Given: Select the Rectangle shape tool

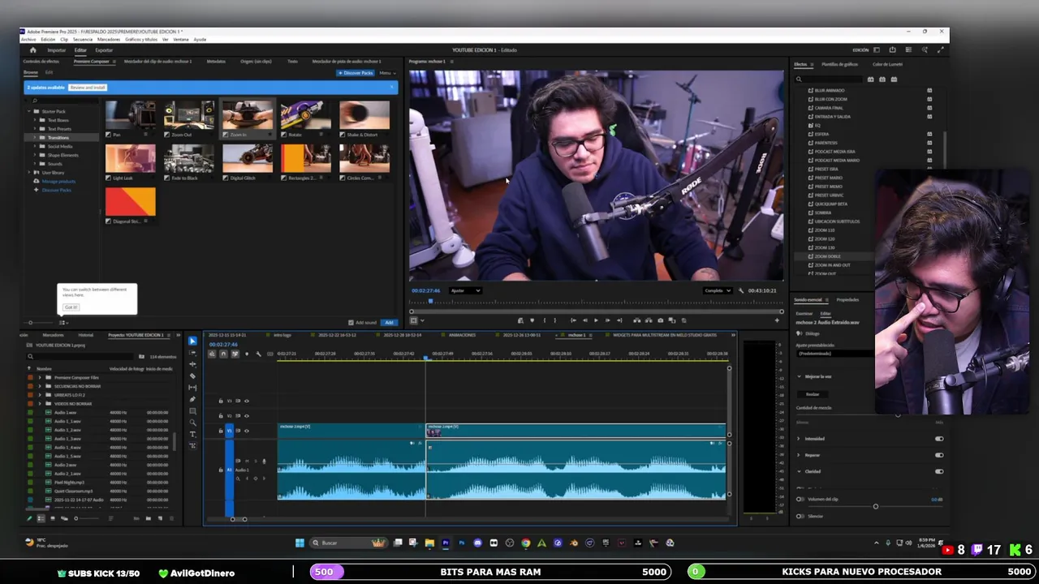Looking at the screenshot, I should coord(192,410).
